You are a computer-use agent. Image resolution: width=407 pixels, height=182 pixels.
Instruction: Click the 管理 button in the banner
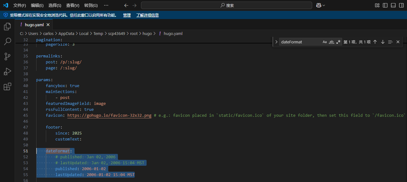coord(127,15)
